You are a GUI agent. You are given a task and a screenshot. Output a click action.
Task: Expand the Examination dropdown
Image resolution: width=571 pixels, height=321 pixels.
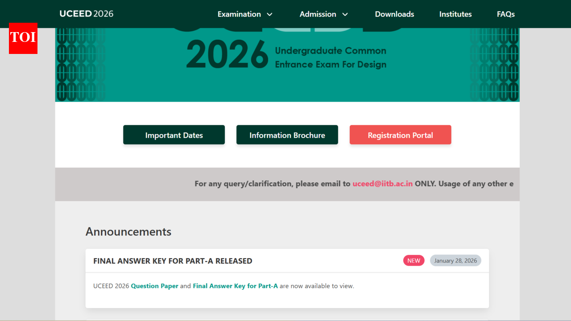click(240, 14)
